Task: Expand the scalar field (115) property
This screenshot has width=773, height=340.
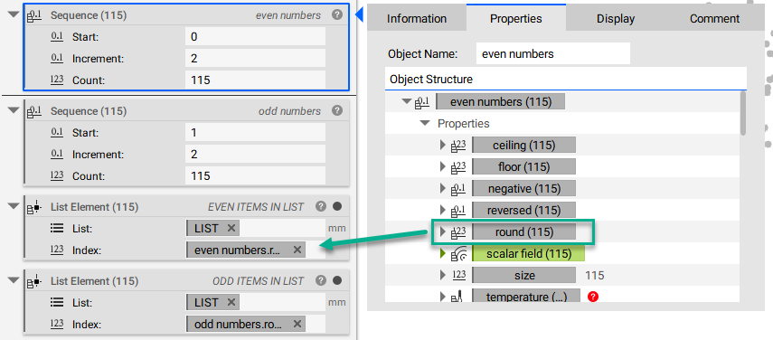Action: (442, 254)
